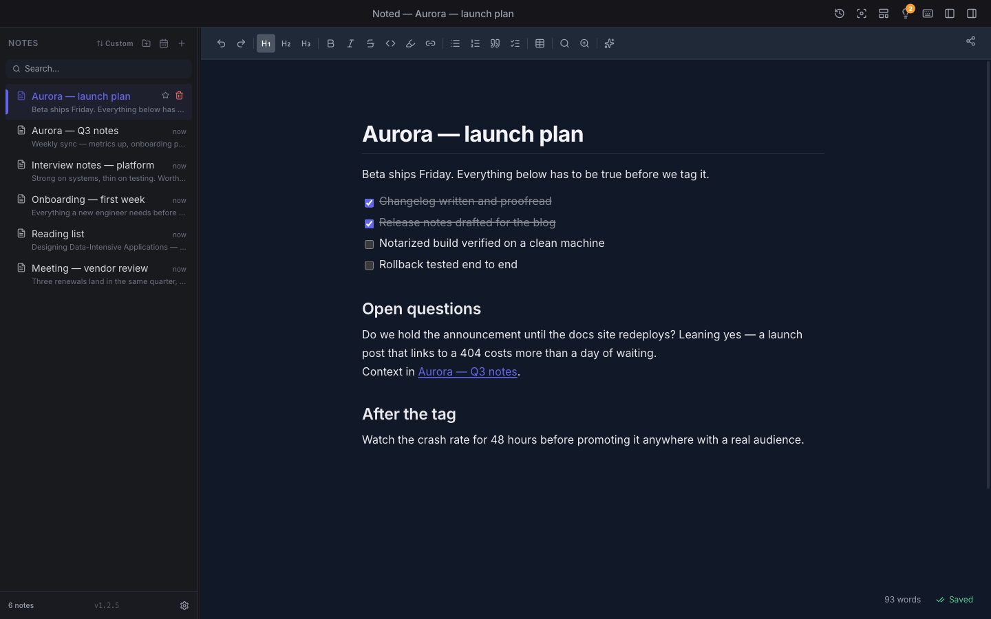
Task: Open the lightbulb tips with 2 badge
Action: (906, 14)
